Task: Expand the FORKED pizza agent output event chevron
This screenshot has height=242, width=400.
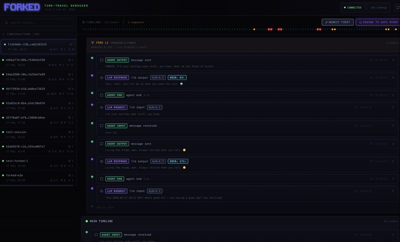Action: (x=393, y=60)
